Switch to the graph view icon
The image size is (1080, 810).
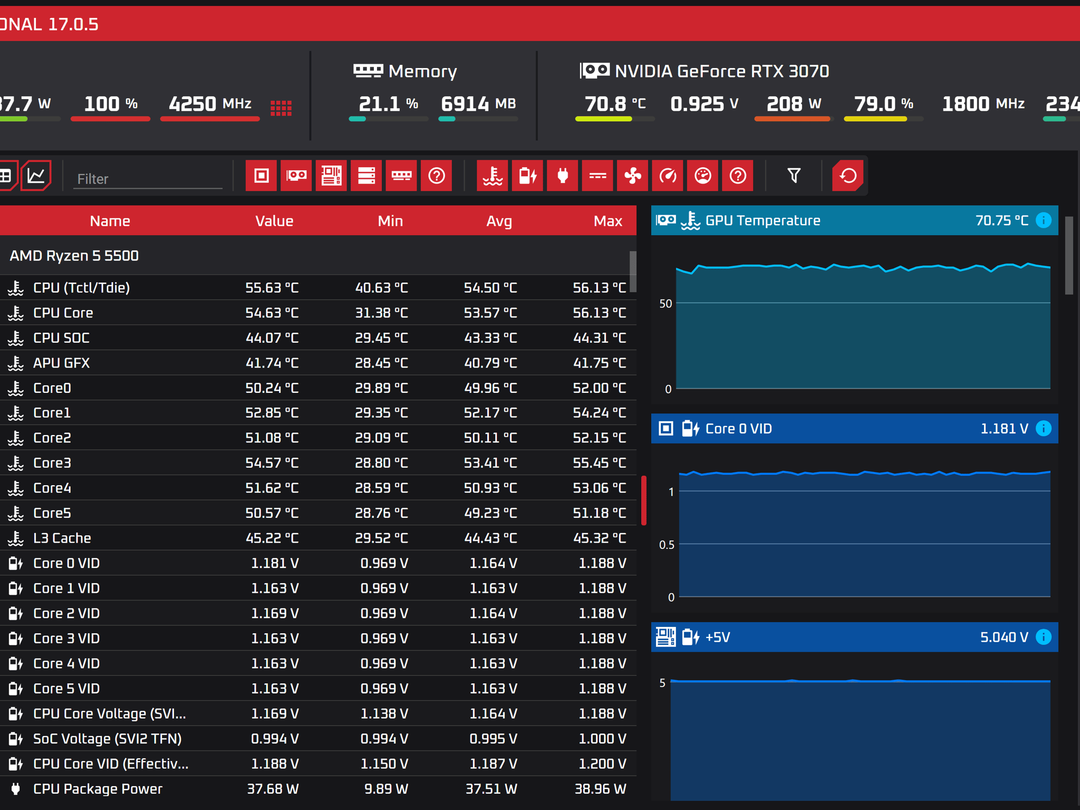point(36,176)
